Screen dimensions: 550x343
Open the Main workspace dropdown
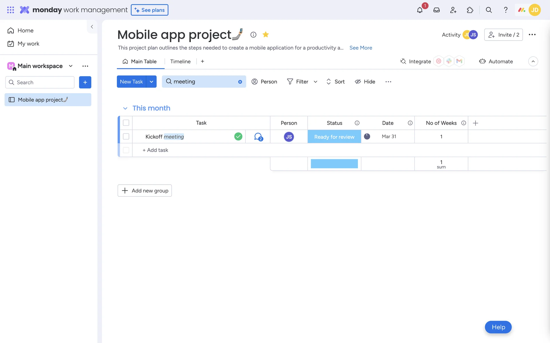point(70,66)
